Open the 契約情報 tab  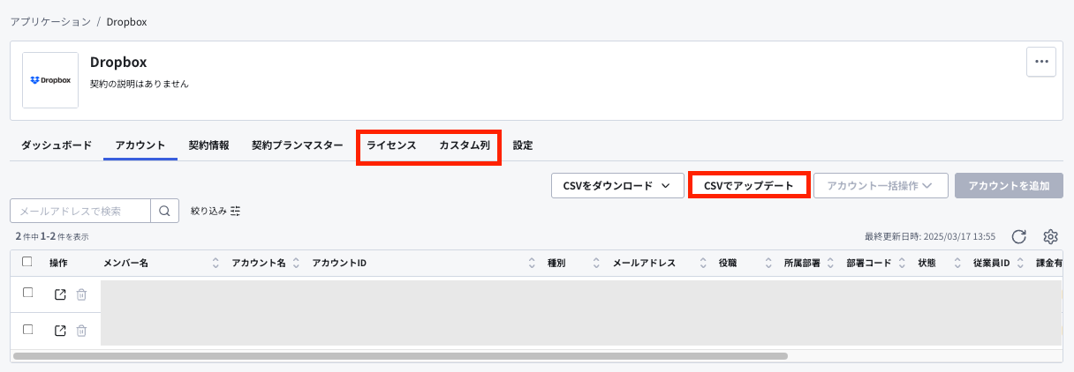click(x=208, y=145)
